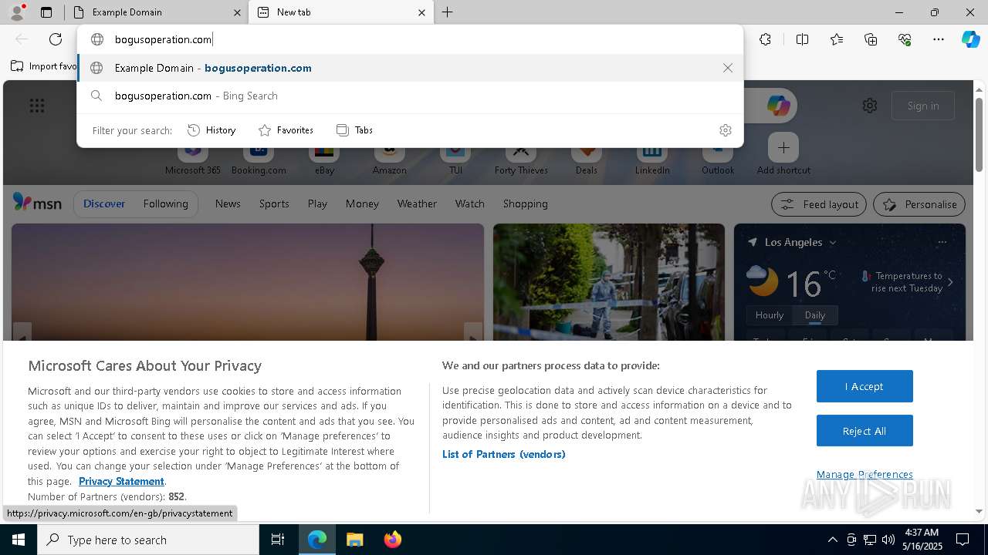The height and width of the screenshot is (555, 988).
Task: Switch to the Example Domain tab
Action: pyautogui.click(x=154, y=12)
